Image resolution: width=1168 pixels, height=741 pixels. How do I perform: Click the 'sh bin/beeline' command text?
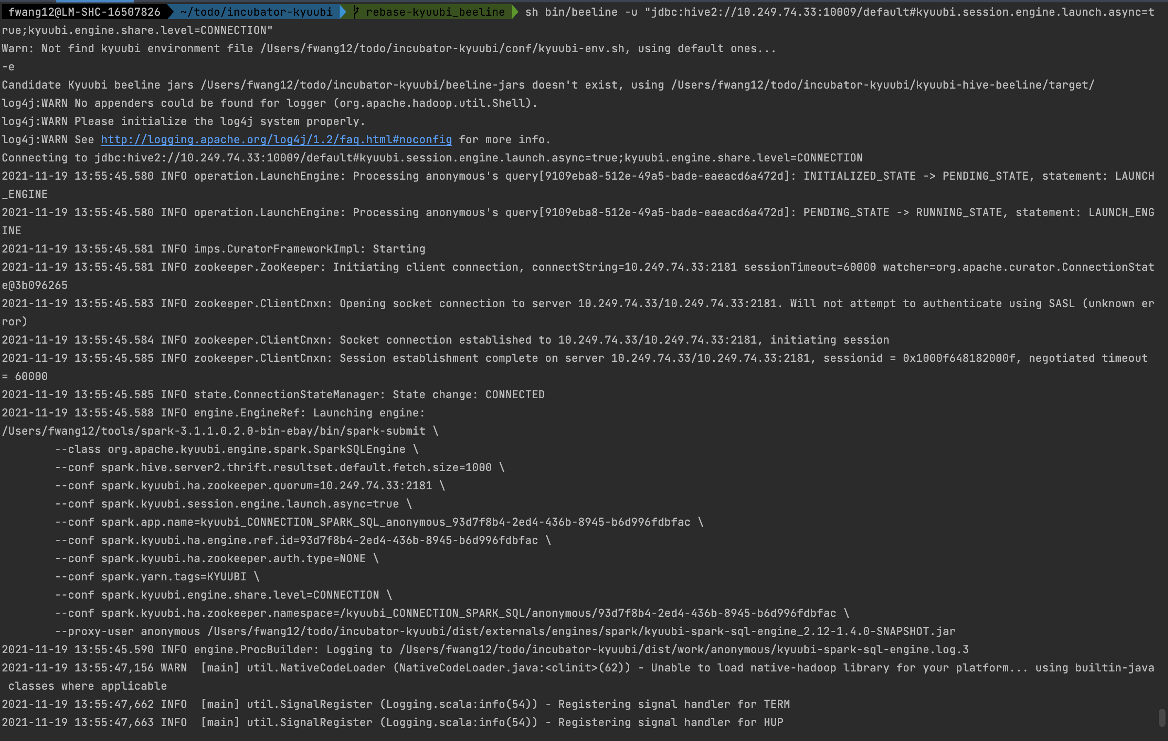click(571, 12)
